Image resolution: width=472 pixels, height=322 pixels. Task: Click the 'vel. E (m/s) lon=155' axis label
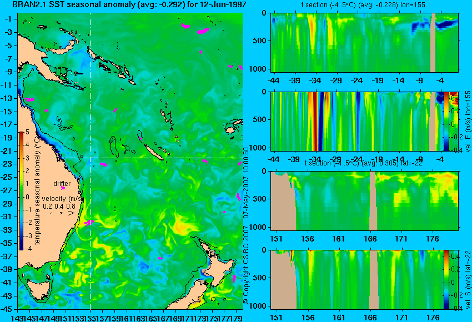(468, 121)
